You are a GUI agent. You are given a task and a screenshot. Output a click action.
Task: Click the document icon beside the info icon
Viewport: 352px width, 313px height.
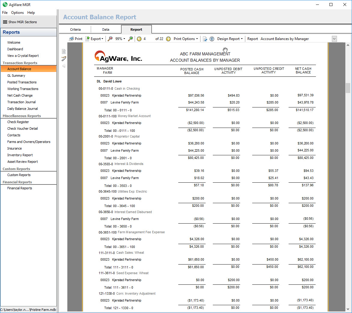tap(205, 39)
